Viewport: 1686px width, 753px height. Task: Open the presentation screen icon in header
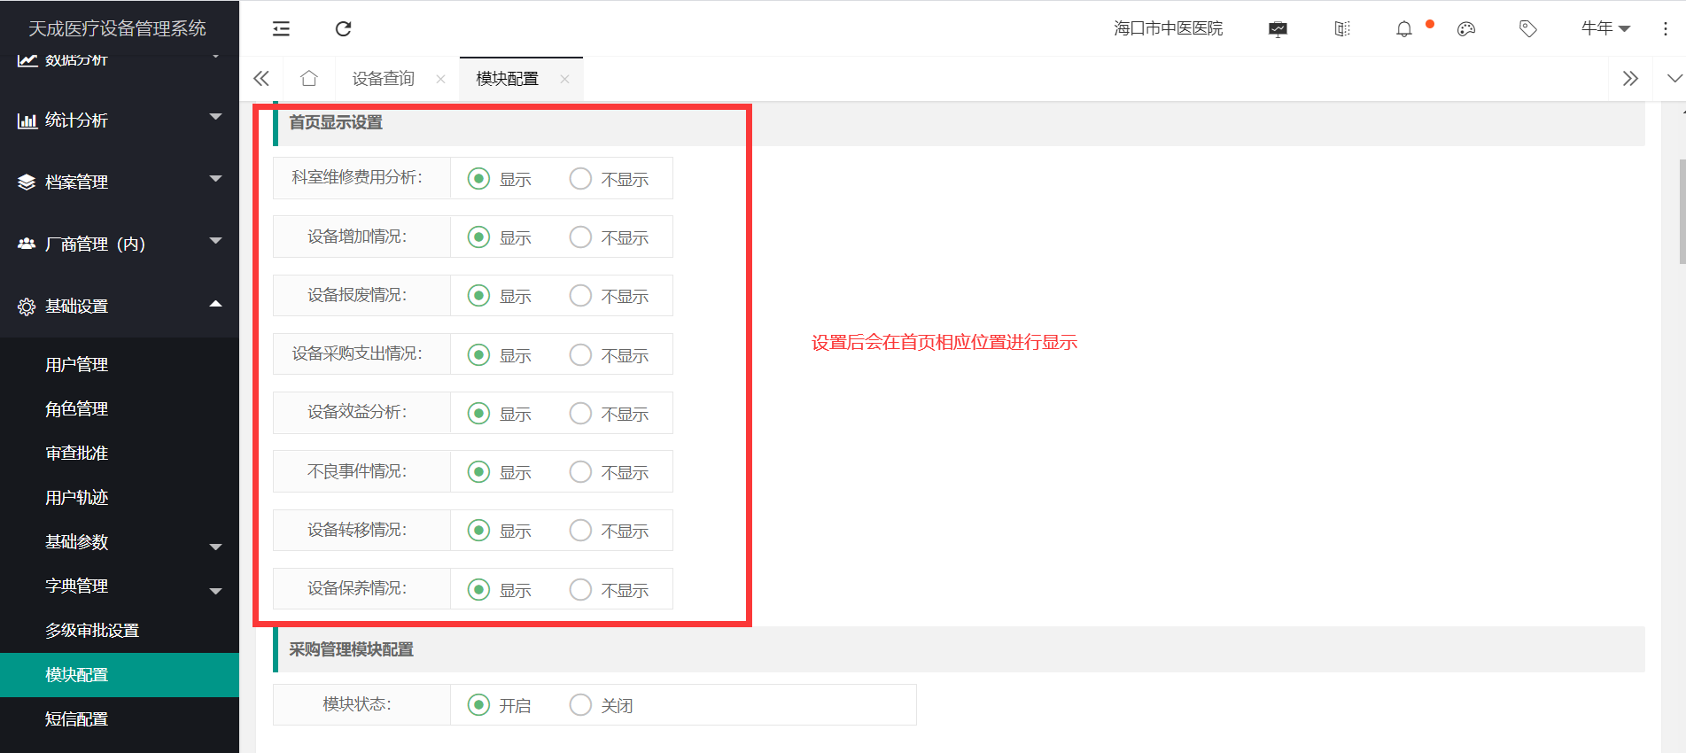pyautogui.click(x=1278, y=29)
